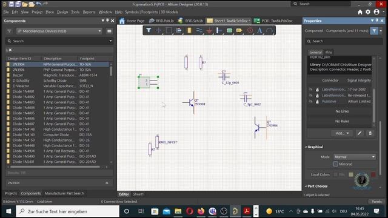Select the Place Text String tool
Image resolution: width=388 pixels, height=218 pixels.
click(x=259, y=30)
